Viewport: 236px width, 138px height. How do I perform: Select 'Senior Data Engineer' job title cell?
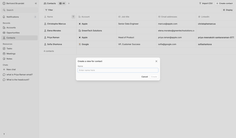click(x=136, y=24)
